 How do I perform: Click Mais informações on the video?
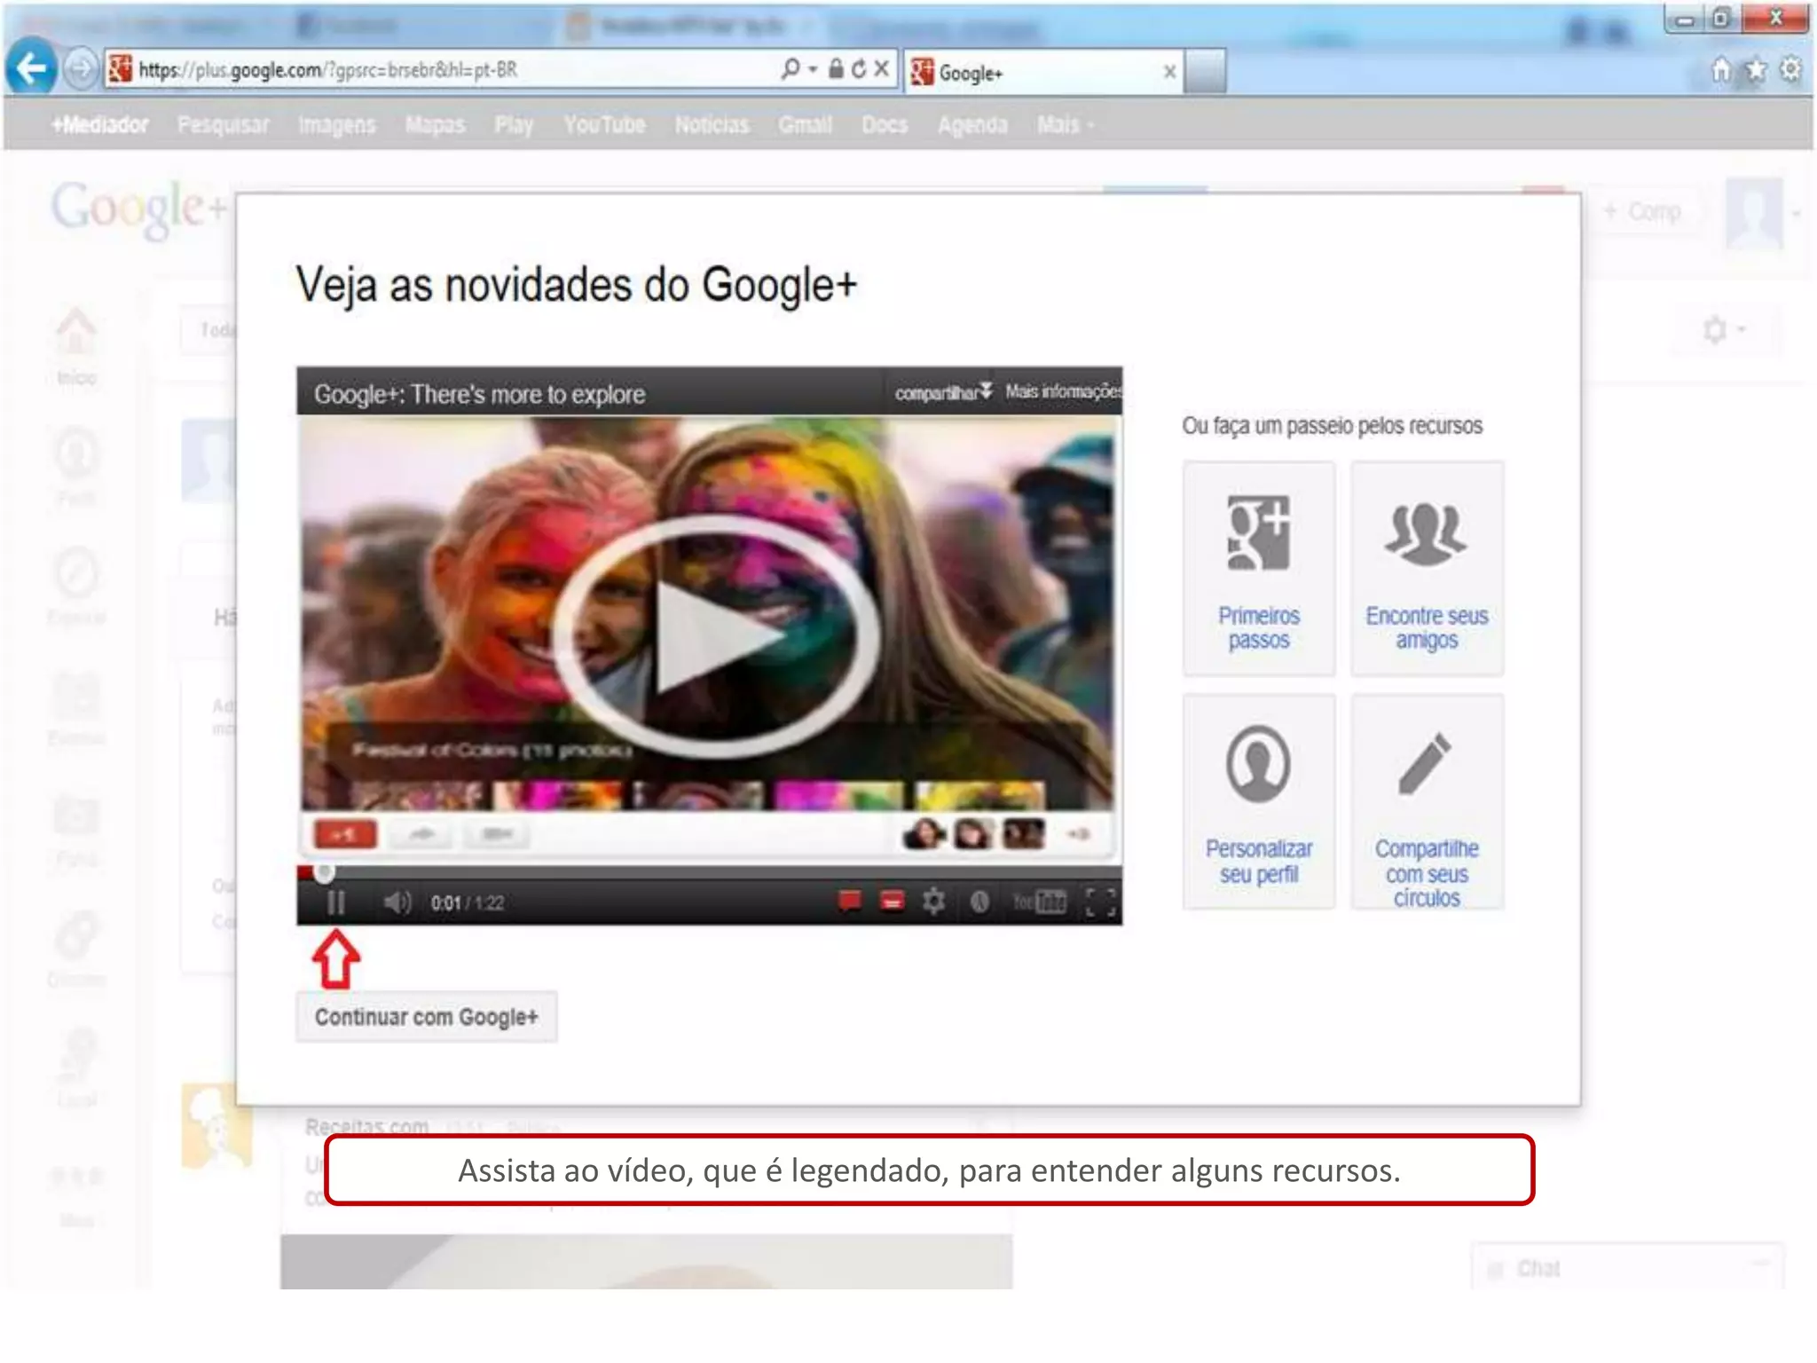[1063, 391]
